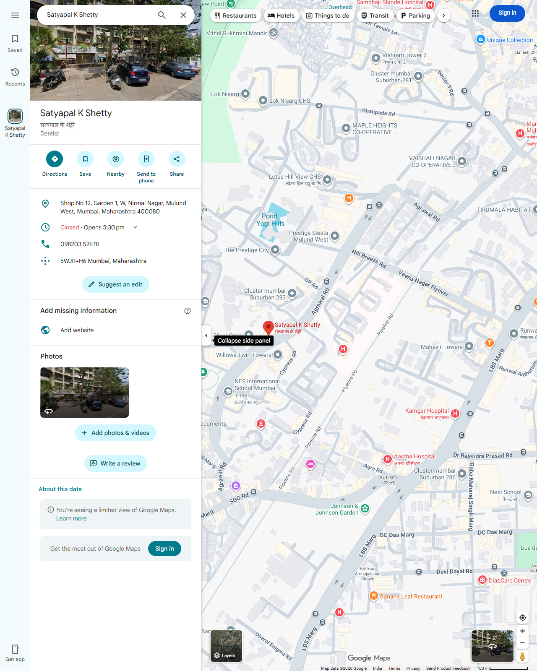Viewport: 537px width, 671px height.
Task: Open Terms link in footer
Action: (394, 668)
